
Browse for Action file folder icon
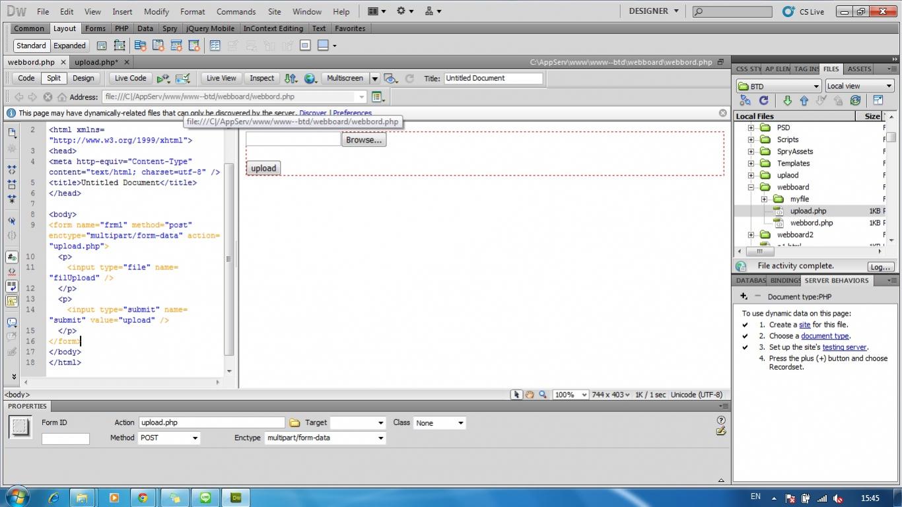click(295, 422)
